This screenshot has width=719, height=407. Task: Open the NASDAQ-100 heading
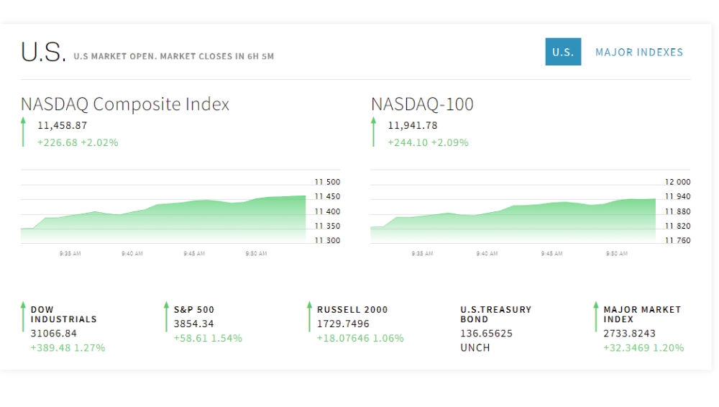422,104
